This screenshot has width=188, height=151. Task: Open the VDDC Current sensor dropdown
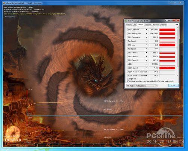click(146, 68)
